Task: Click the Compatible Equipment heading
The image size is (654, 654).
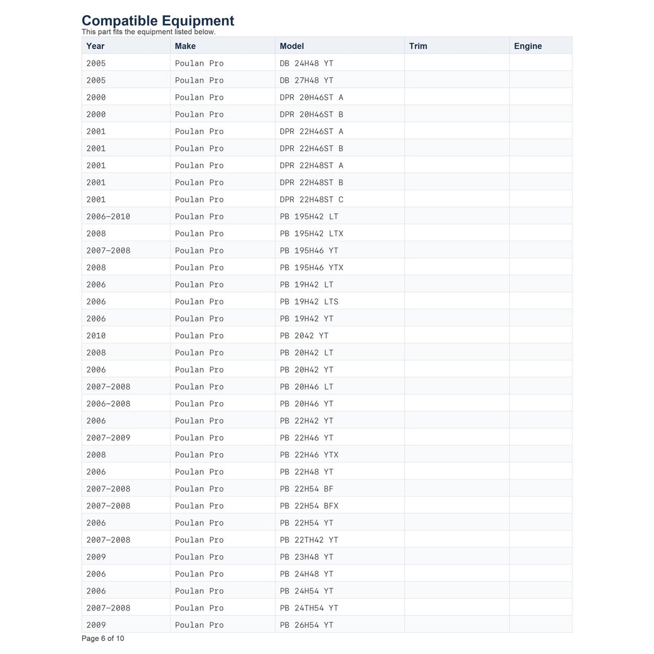Action: tap(158, 21)
